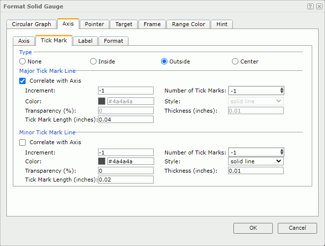Open the Major Style dropdown

[256, 101]
